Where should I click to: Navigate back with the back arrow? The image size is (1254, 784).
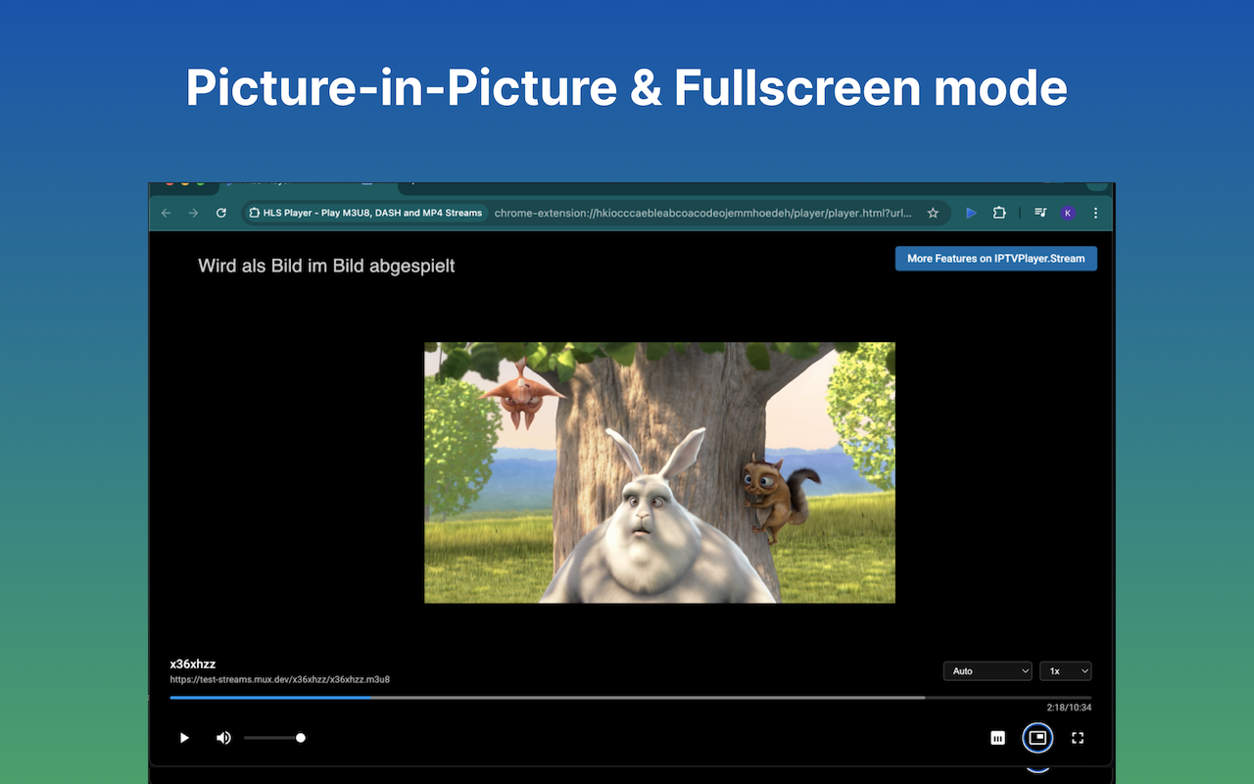click(x=166, y=213)
